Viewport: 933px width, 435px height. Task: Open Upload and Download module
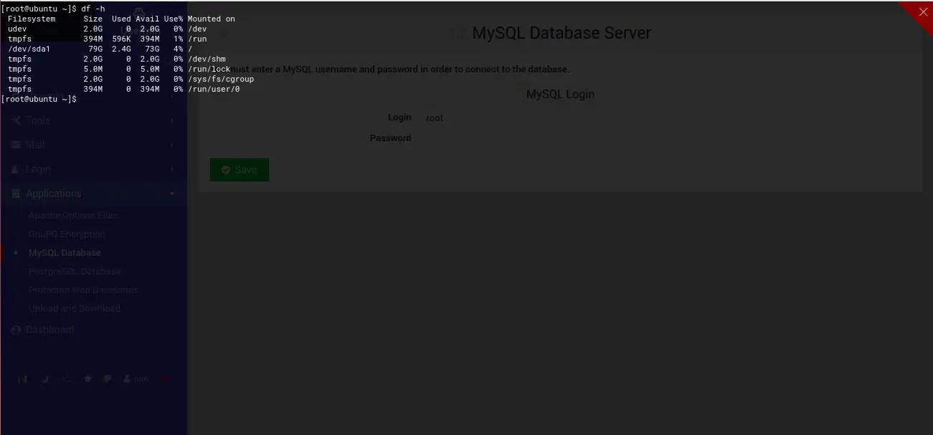click(x=75, y=309)
